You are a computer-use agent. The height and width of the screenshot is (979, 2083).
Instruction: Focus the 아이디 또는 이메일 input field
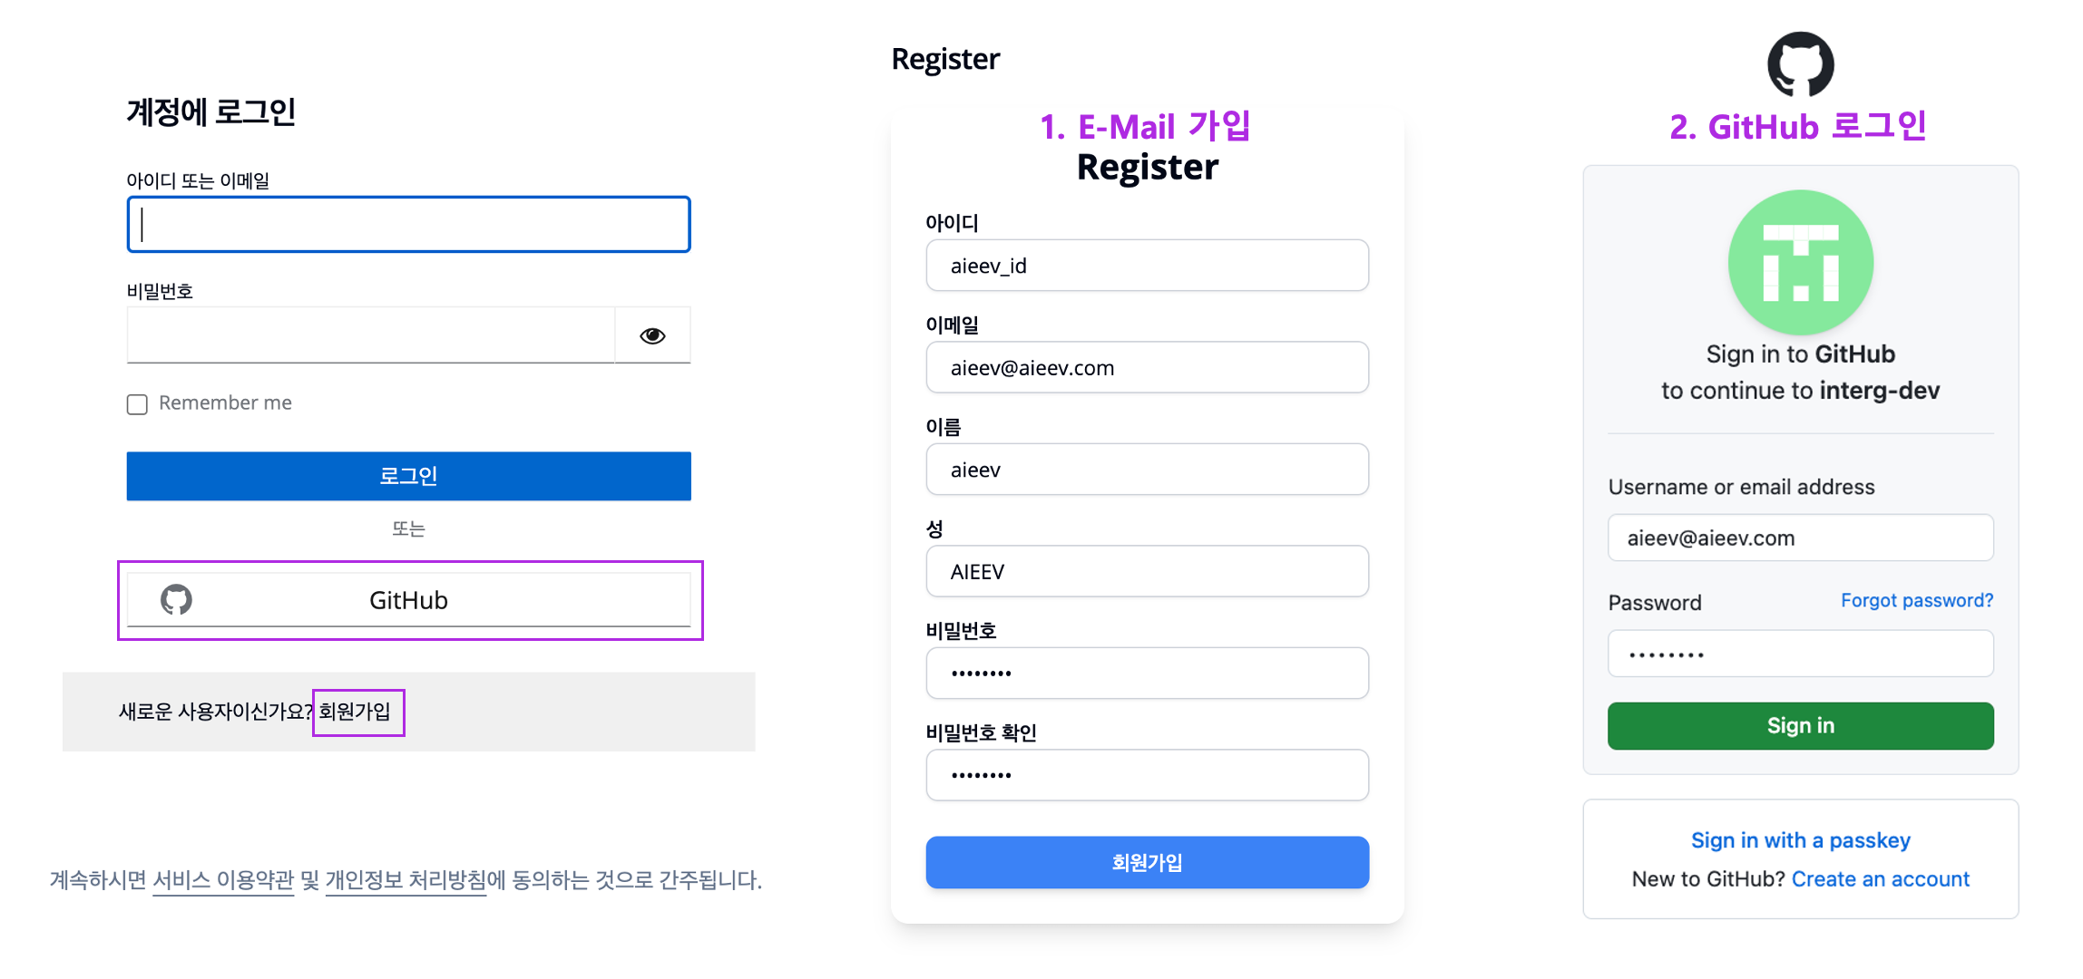tap(408, 224)
